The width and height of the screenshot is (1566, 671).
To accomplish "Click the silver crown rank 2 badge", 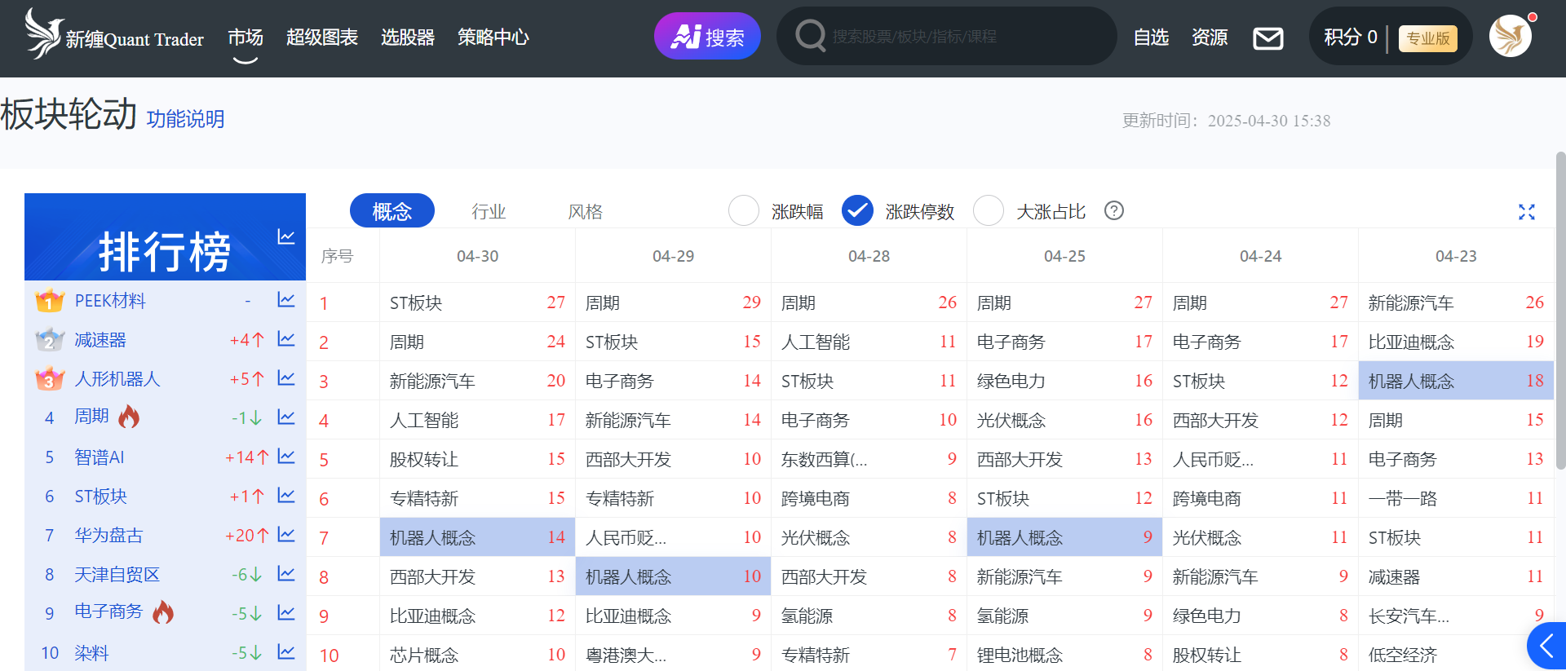I will coord(50,340).
